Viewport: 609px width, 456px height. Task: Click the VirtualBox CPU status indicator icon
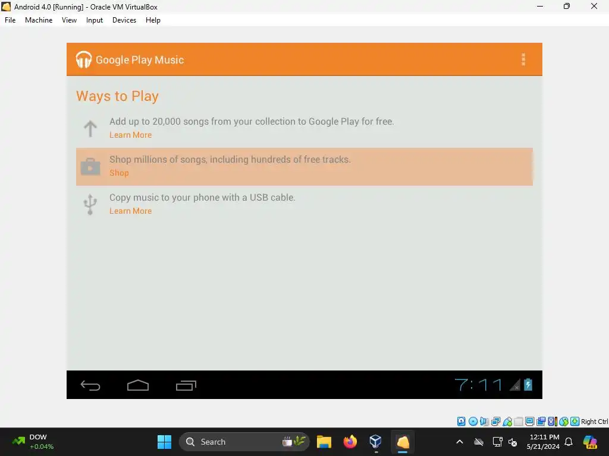[553, 422]
